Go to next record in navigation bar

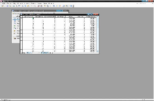(x=42, y=53)
